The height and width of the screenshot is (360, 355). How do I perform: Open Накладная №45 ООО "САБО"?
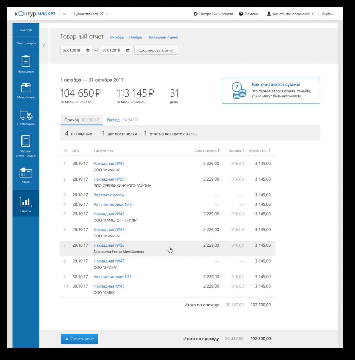click(109, 286)
